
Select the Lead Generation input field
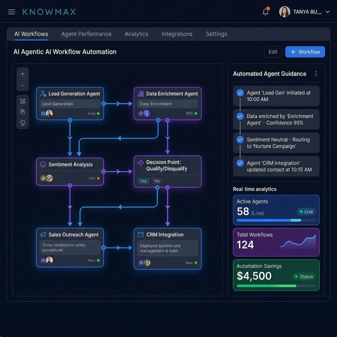click(70, 104)
